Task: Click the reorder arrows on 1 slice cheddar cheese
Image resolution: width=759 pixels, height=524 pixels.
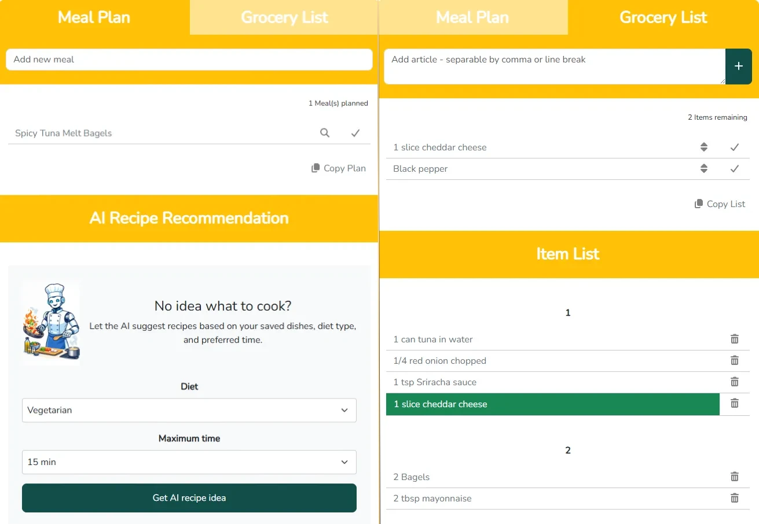Action: point(704,147)
